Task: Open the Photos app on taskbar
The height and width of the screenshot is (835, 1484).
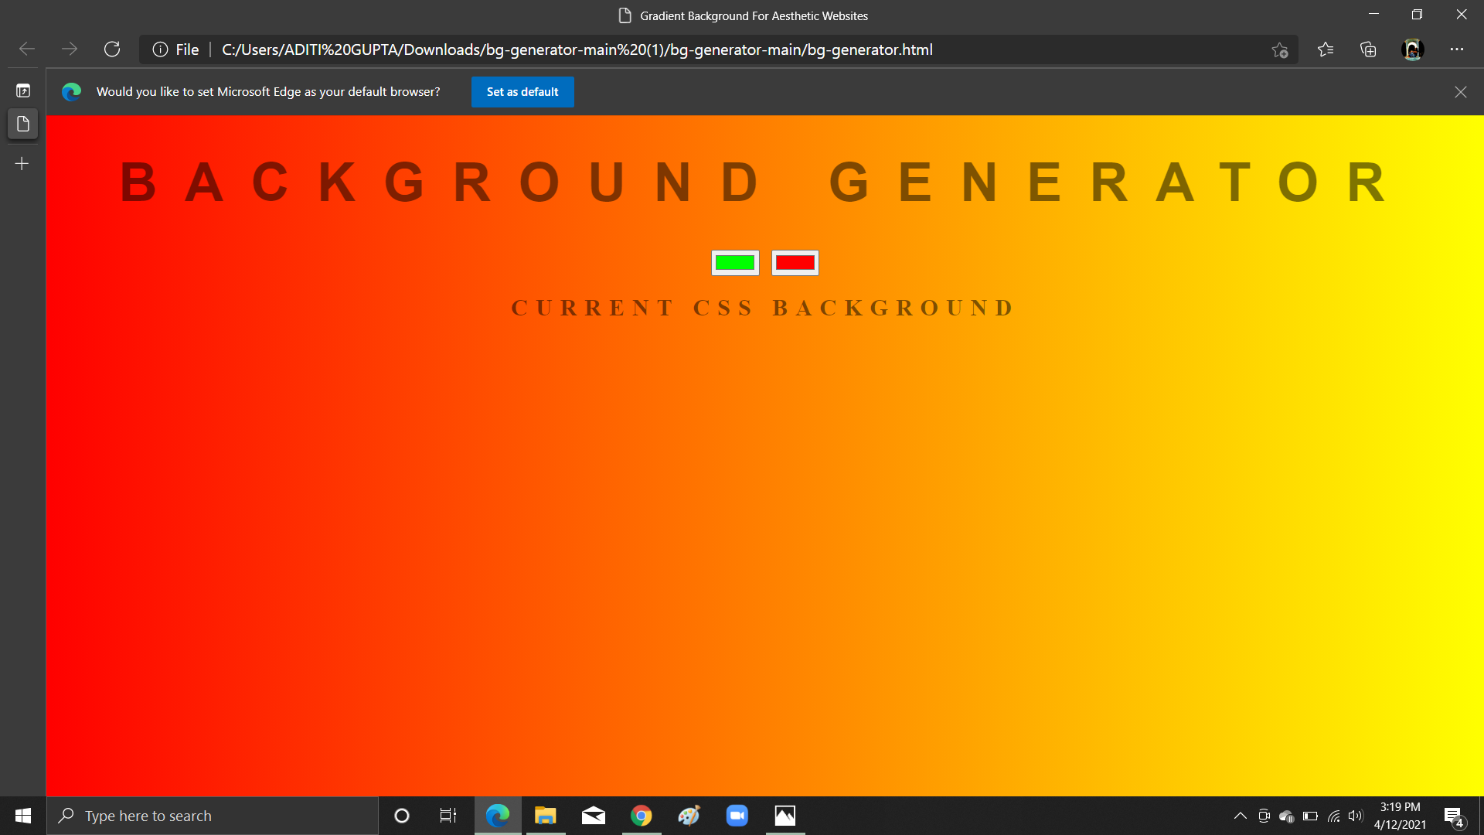Action: [785, 815]
